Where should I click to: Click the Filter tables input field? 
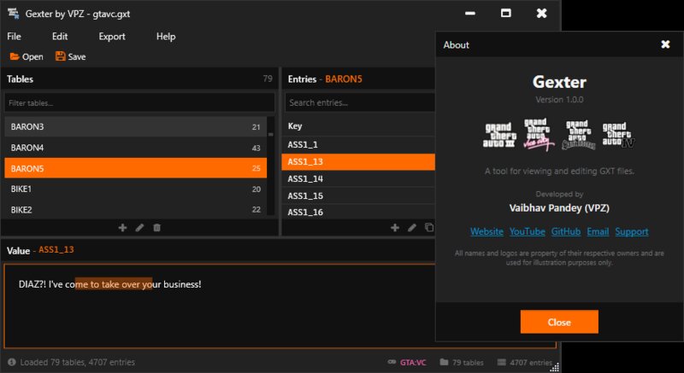139,103
